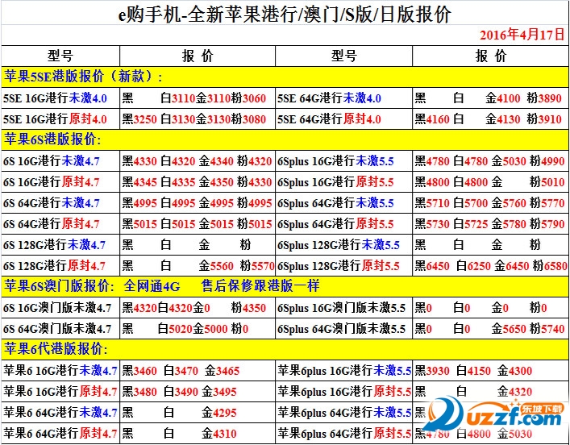Select model cell 6Splus 16G港行未激5.5
The height and width of the screenshot is (445, 570).
[x=335, y=161]
